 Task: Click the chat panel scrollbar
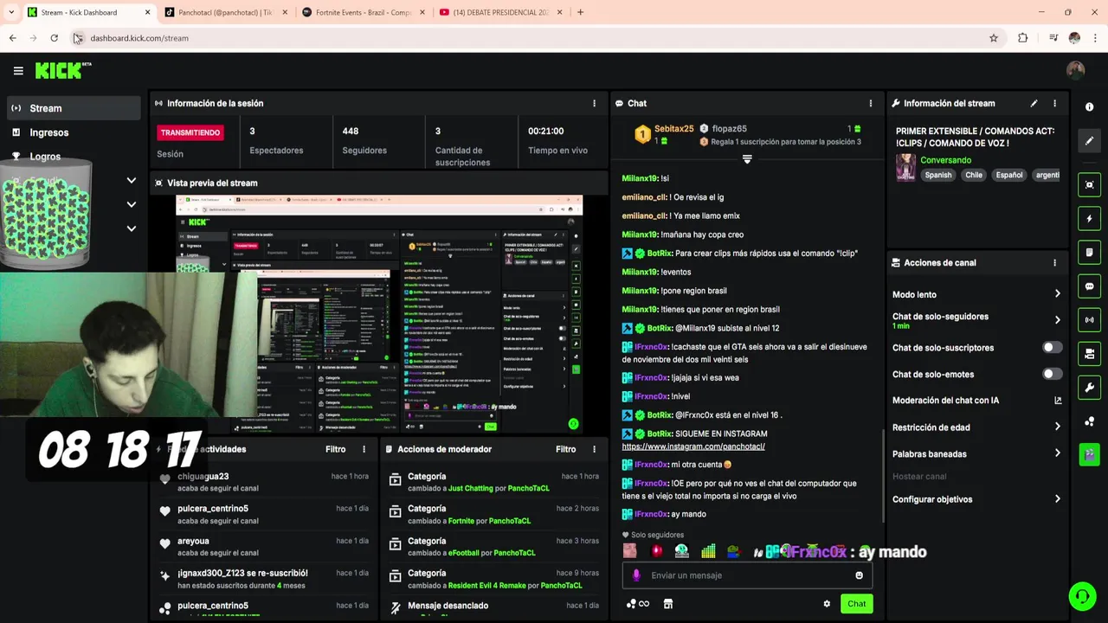coord(883,476)
